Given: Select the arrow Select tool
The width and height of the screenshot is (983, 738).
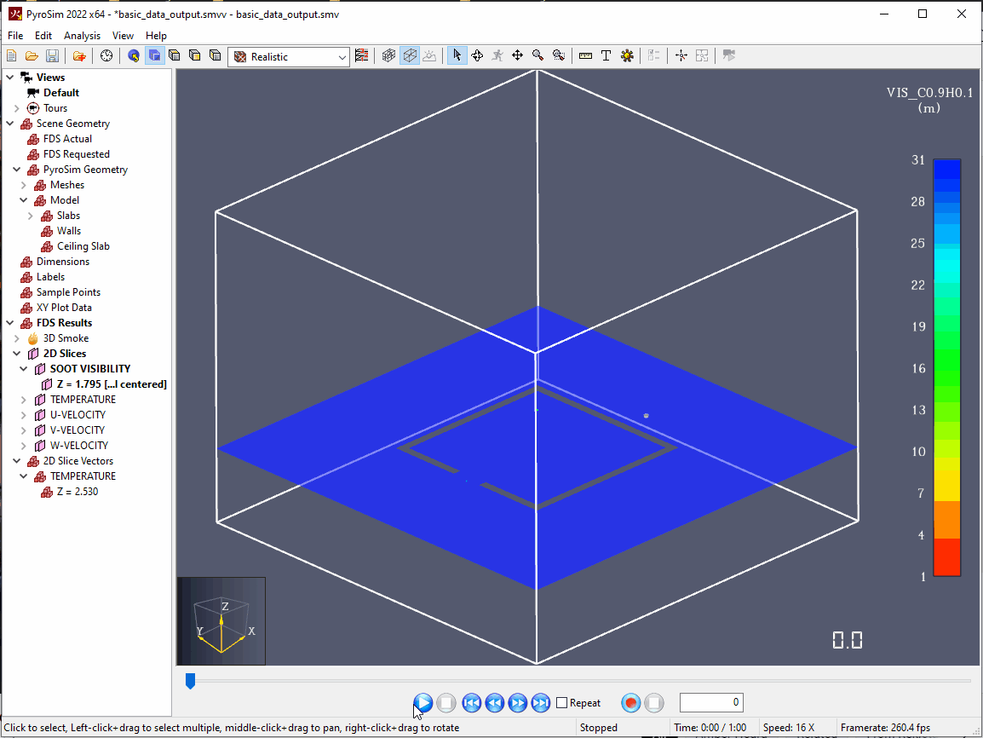Looking at the screenshot, I should tap(457, 55).
